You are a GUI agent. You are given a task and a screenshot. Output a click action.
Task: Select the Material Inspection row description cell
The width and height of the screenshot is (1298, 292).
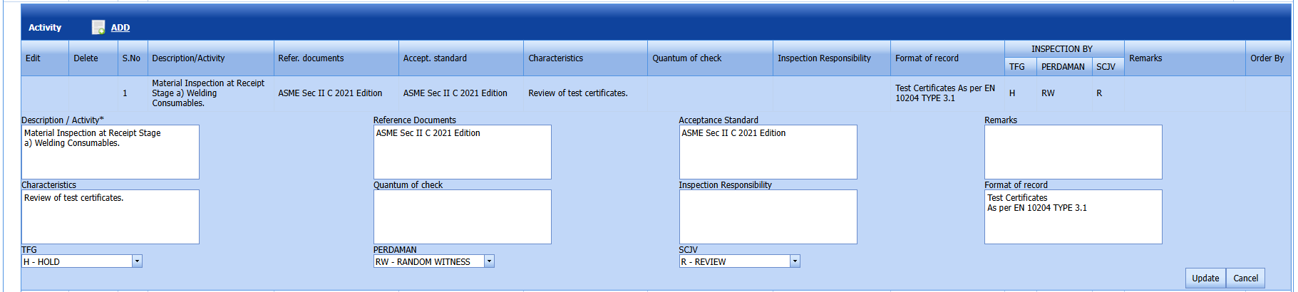pyautogui.click(x=208, y=93)
